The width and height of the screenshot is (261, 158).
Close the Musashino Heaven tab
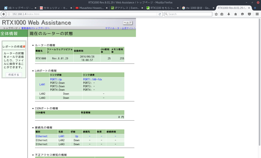coord(107,8)
